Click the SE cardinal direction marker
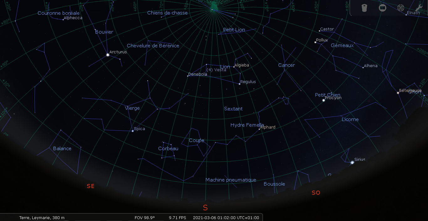Image resolution: width=428 pixels, height=221 pixels. 91,186
